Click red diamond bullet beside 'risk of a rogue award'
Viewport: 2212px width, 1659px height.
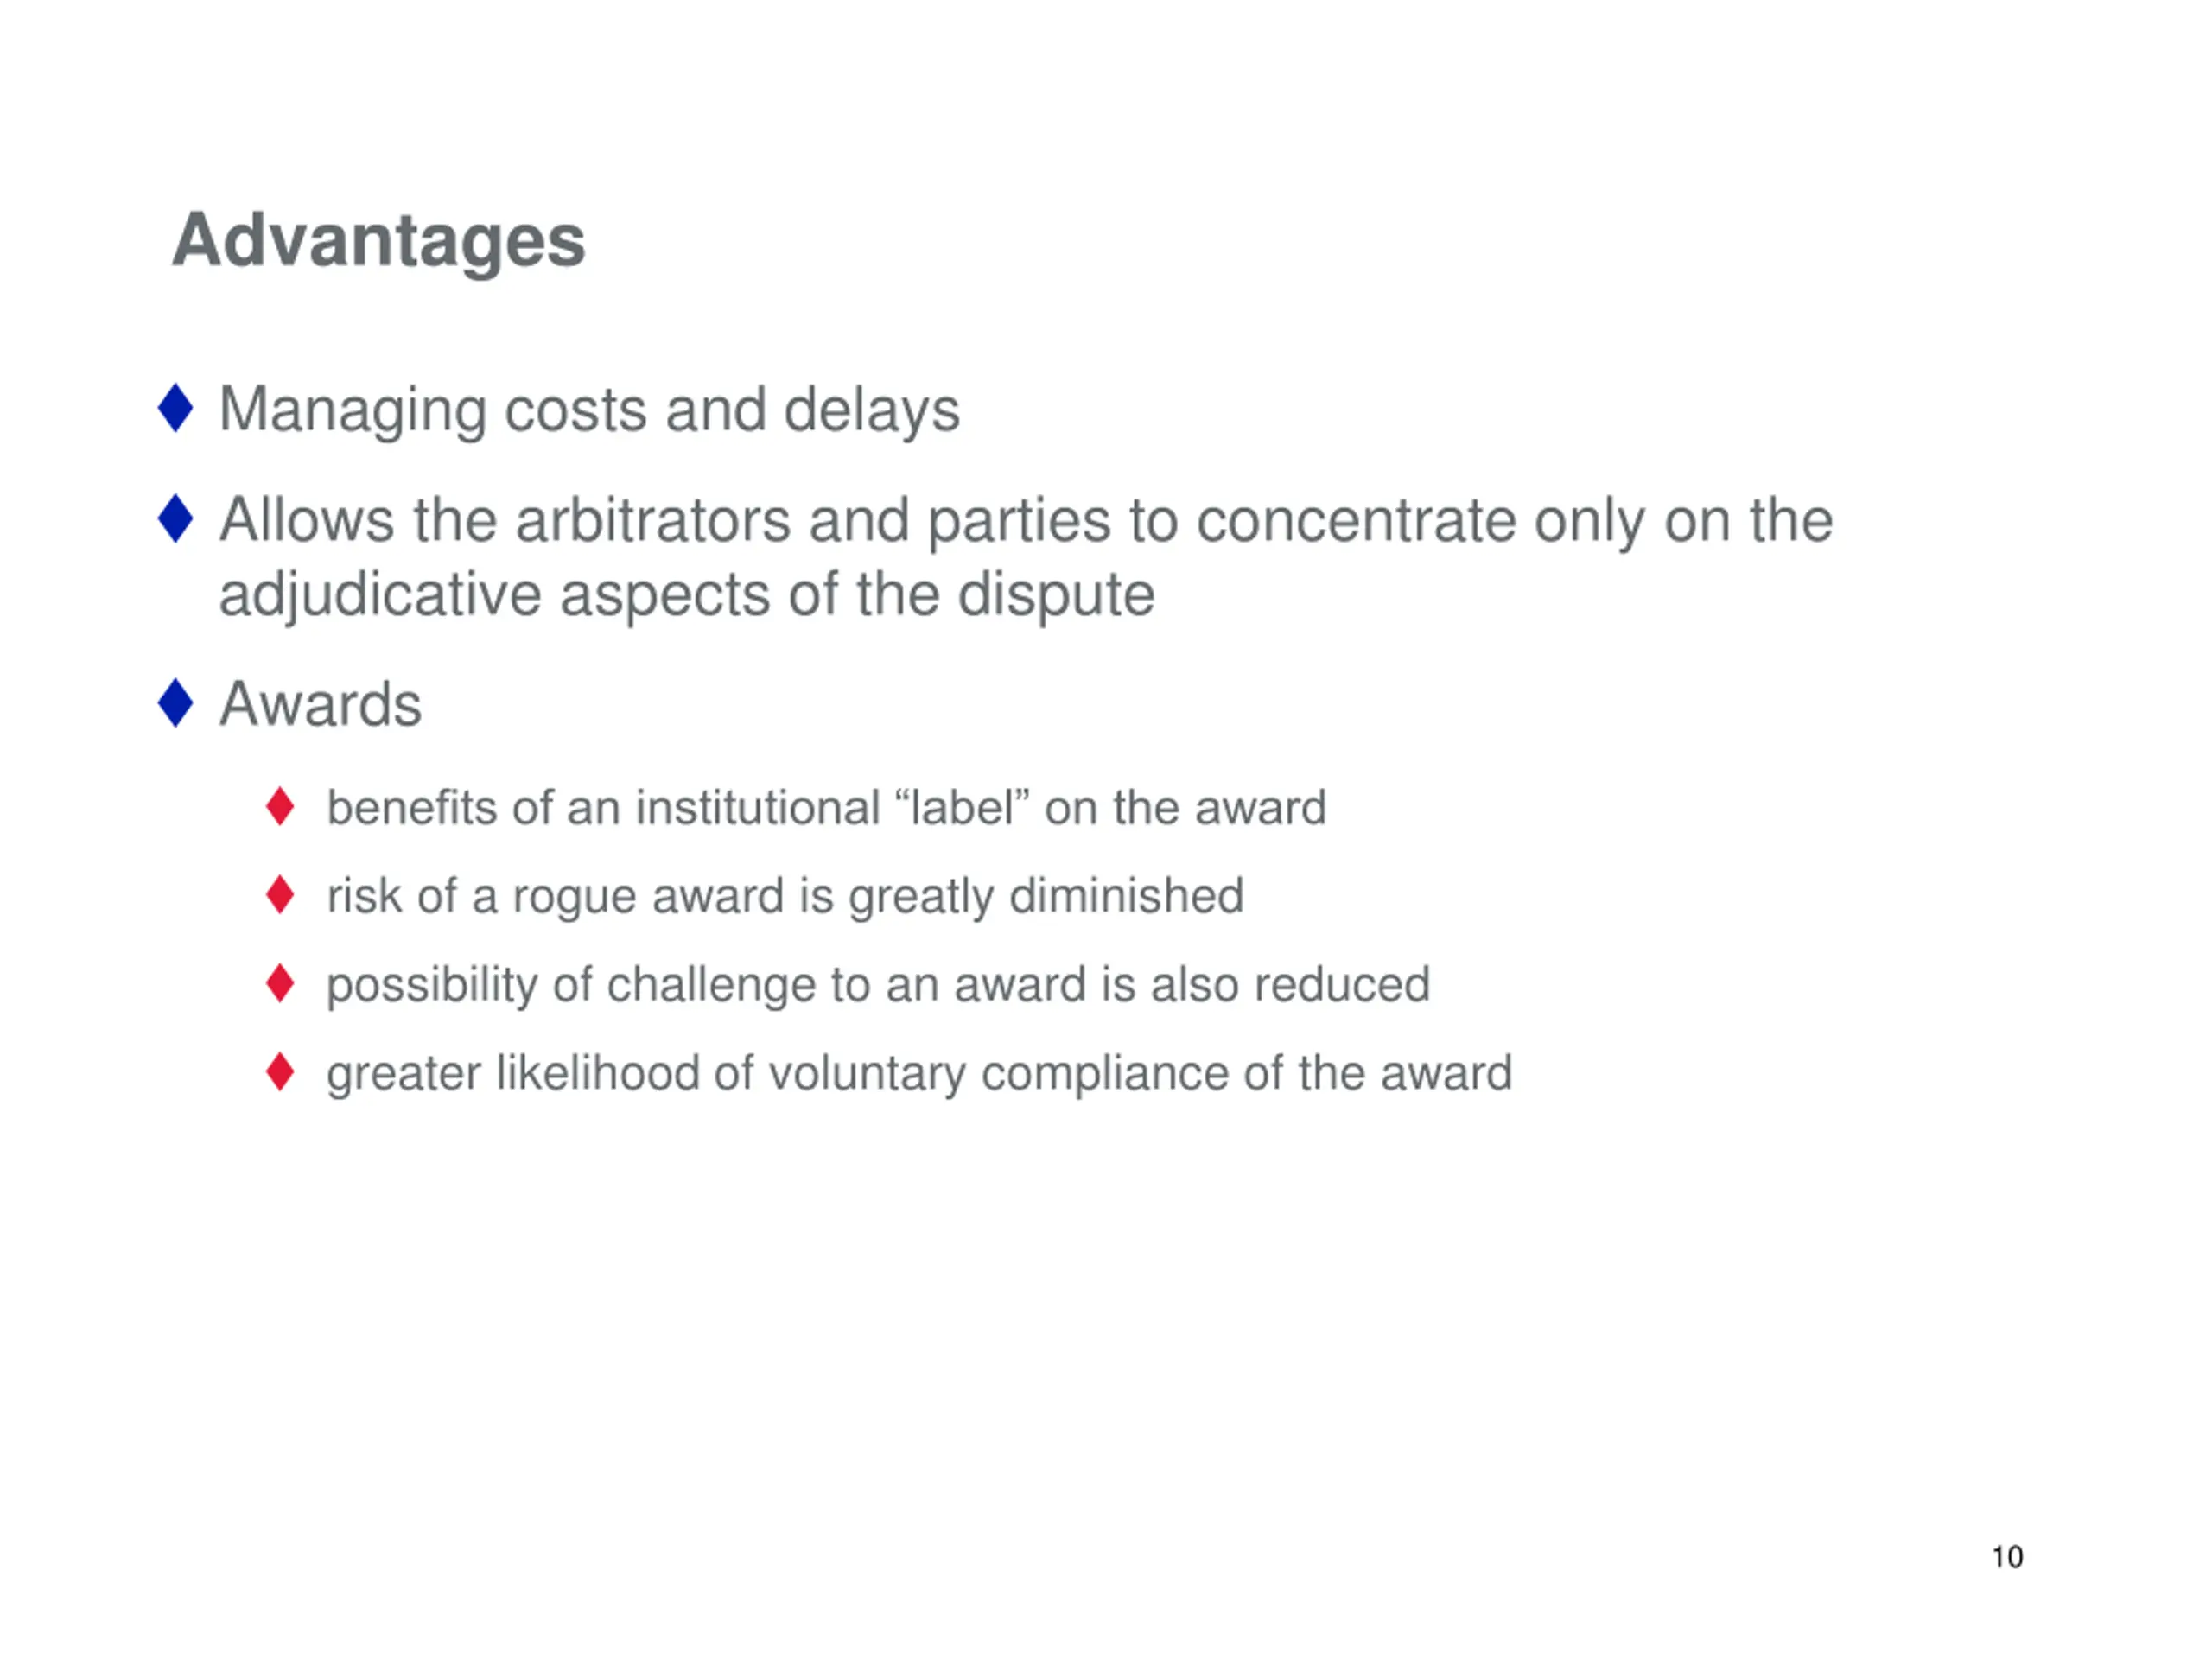click(280, 894)
